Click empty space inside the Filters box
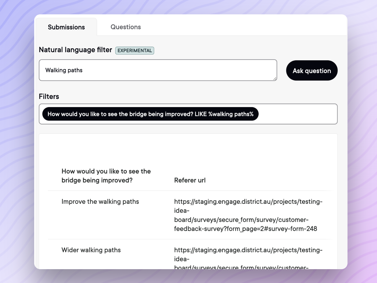Image resolution: width=377 pixels, height=283 pixels. pos(297,114)
